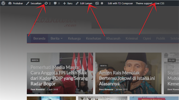This screenshot has width=179, height=100.
Task: Open the updates icon showing 2
Action: tap(48, 3)
